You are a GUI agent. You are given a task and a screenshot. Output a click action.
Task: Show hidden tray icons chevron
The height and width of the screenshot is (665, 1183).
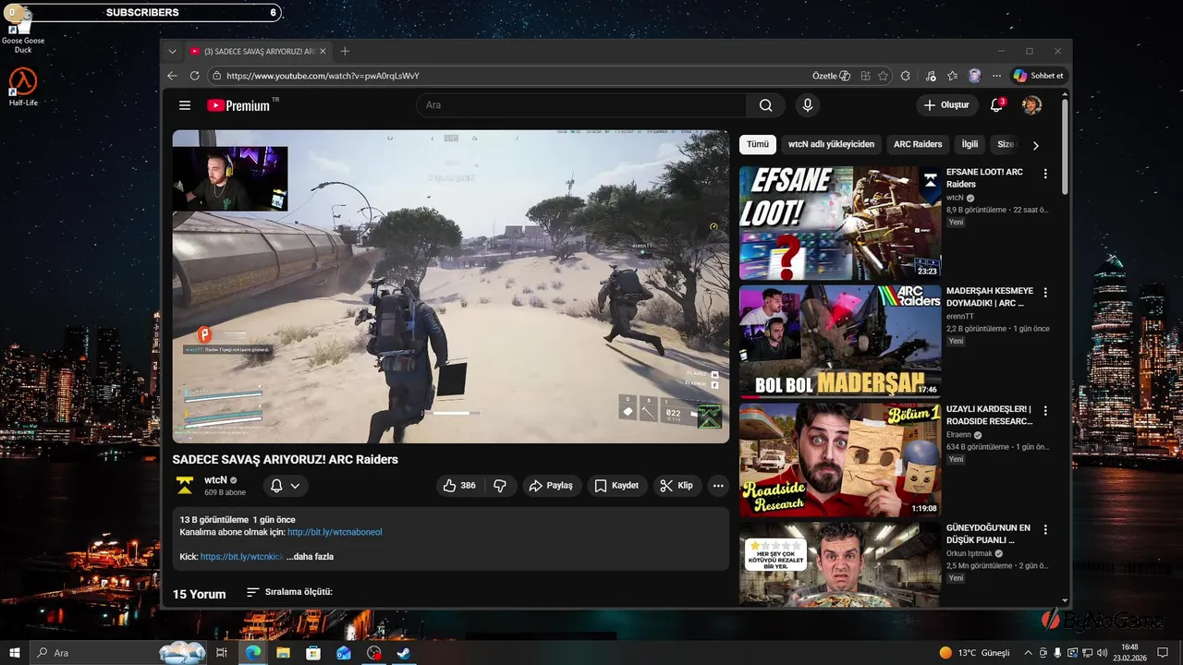pos(1028,653)
